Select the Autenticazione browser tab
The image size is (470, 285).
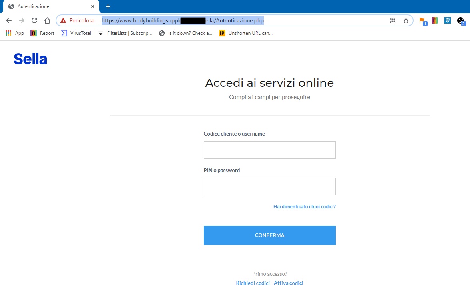(x=51, y=6)
